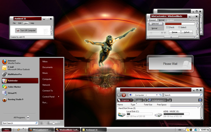Screen dimensions: 211x132
Task: Click the EN language indicator
Action: click(x=180, y=130)
